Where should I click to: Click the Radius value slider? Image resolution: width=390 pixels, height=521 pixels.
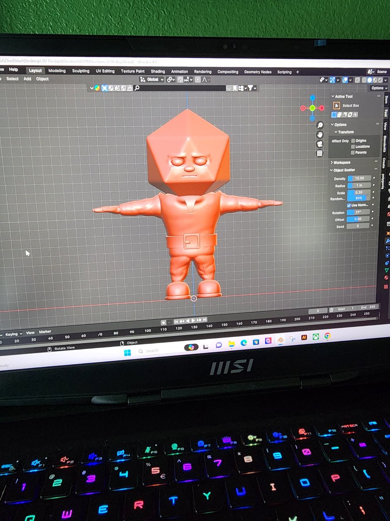[x=359, y=185]
